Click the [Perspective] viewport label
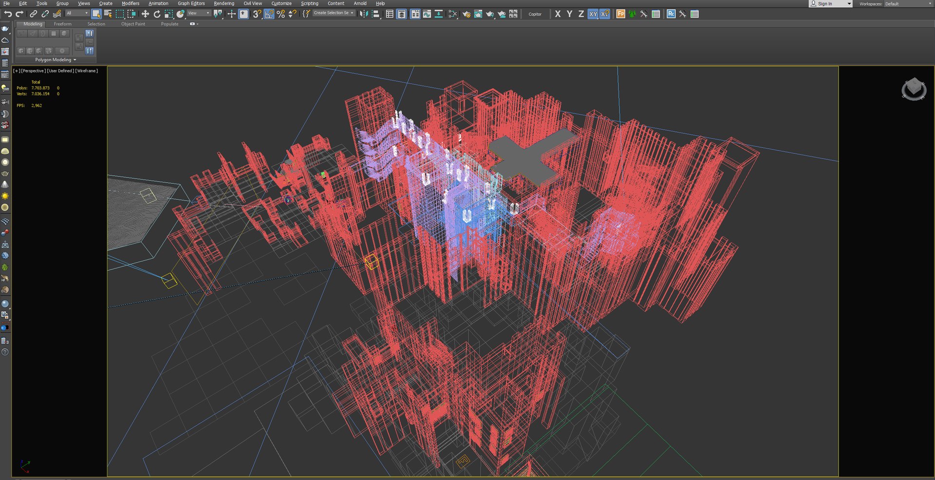The width and height of the screenshot is (935, 480). click(x=34, y=71)
